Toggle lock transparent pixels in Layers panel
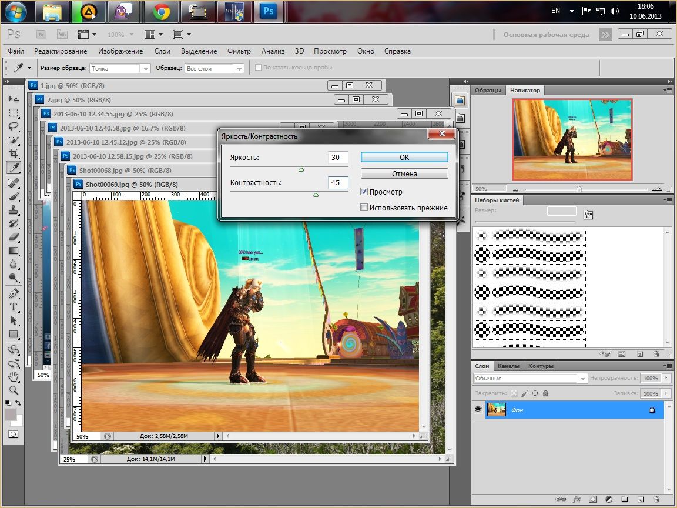The image size is (677, 508). click(514, 393)
